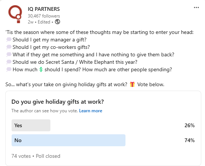Screen dimensions: 205x166
Task: Click thought bubble beside manager gift question
Action: 9,40
